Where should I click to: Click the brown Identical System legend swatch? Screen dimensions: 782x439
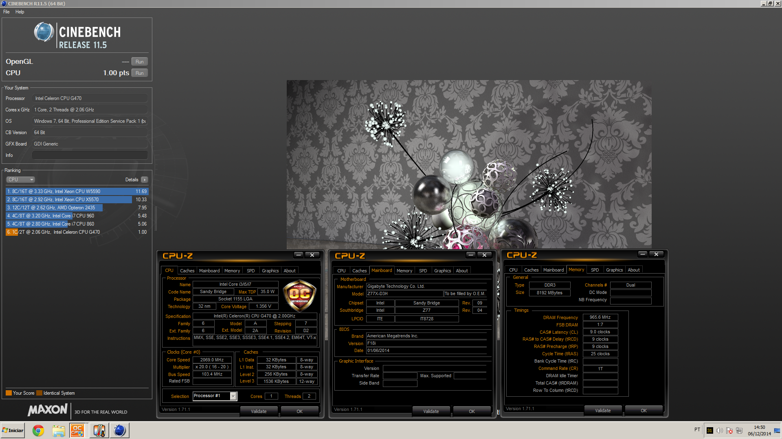click(39, 393)
